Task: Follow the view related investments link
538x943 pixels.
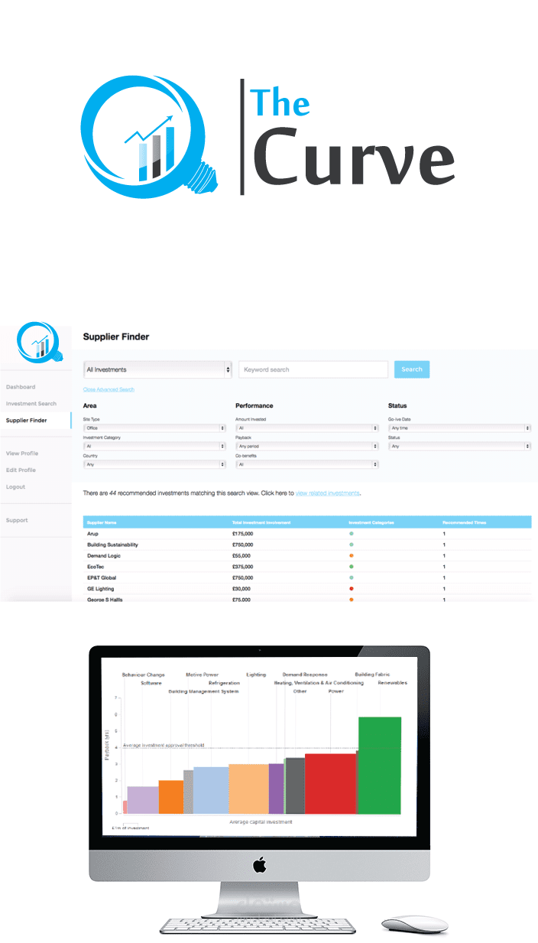Action: [327, 493]
